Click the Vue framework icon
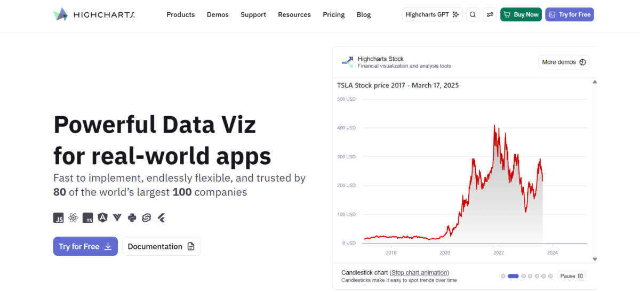Screen dimensions: 640x292 (x=117, y=217)
